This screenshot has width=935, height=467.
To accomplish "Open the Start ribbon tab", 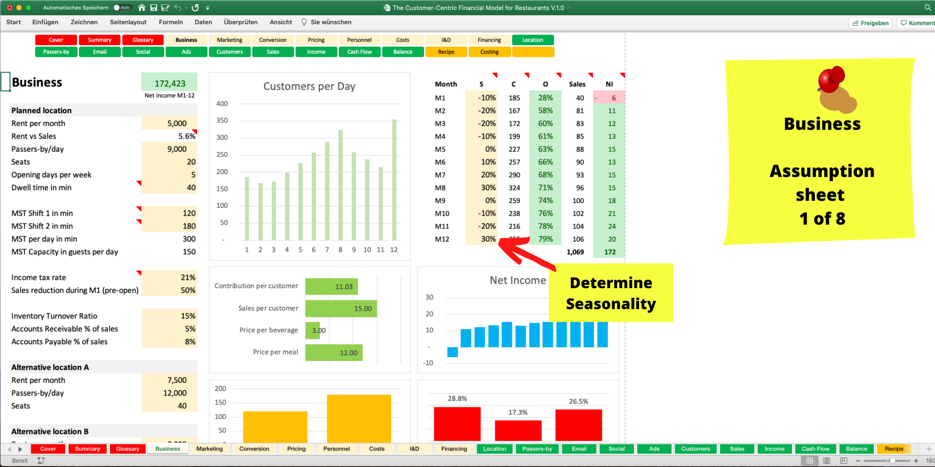I will click(x=14, y=22).
